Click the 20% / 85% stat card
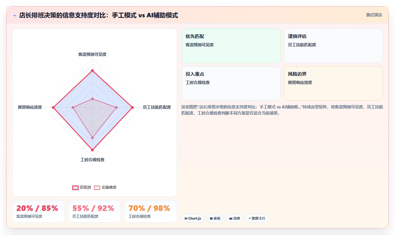This screenshot has width=395, height=235. click(39, 211)
